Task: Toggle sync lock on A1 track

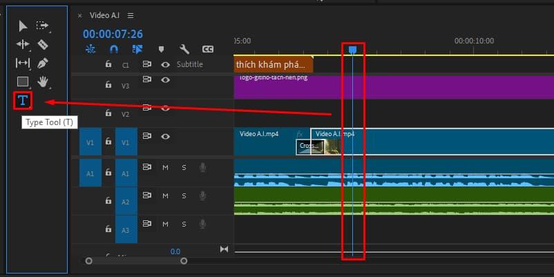Action: coord(147,167)
